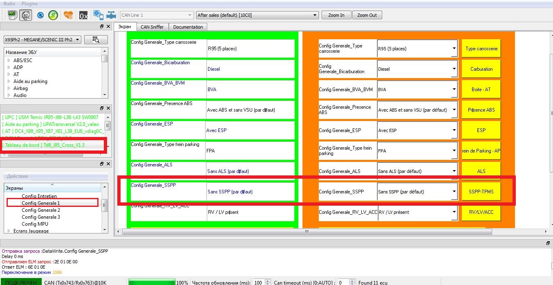Expand the Aide au parking tree node
553x285 pixels.
pyautogui.click(x=9, y=81)
